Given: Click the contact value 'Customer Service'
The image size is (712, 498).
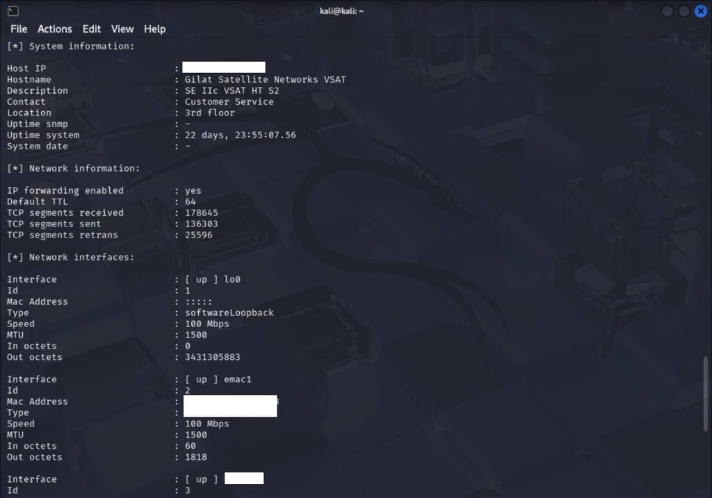Looking at the screenshot, I should pos(229,101).
